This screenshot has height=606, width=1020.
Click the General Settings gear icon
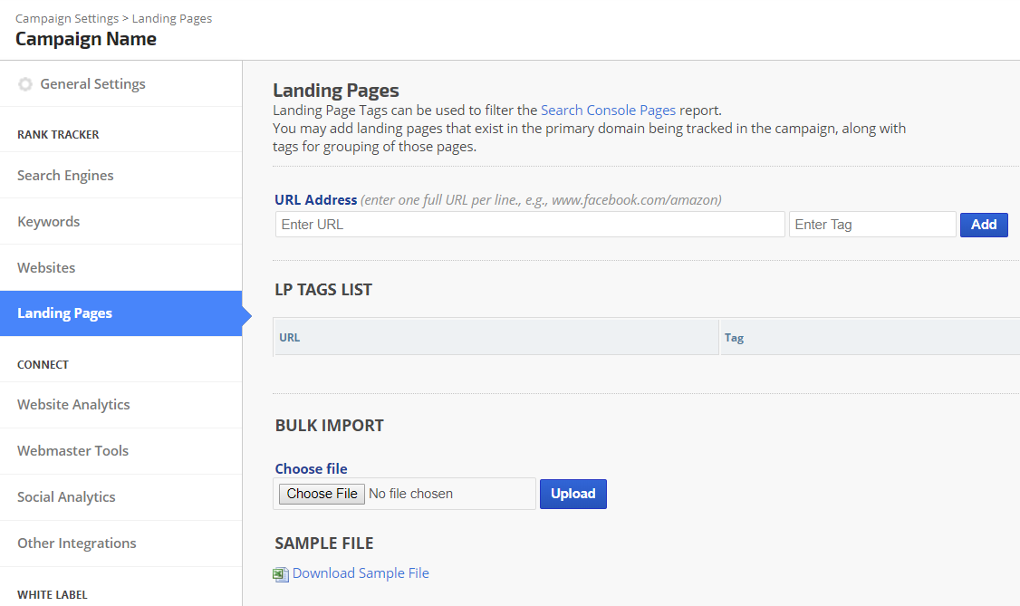[25, 84]
